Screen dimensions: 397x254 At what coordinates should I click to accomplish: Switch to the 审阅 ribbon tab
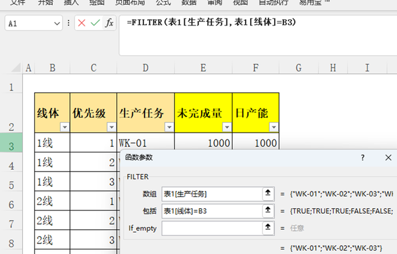tap(215, 2)
